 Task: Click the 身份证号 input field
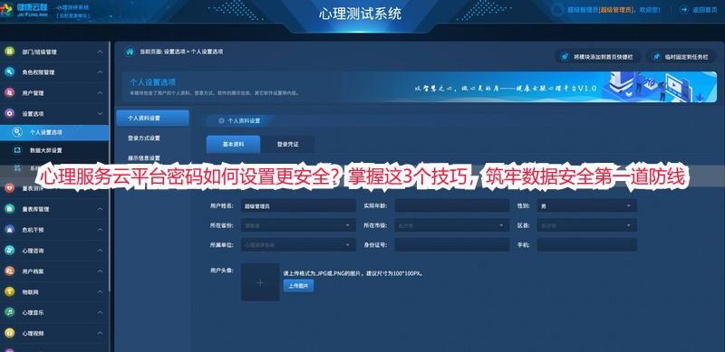pyautogui.click(x=451, y=245)
